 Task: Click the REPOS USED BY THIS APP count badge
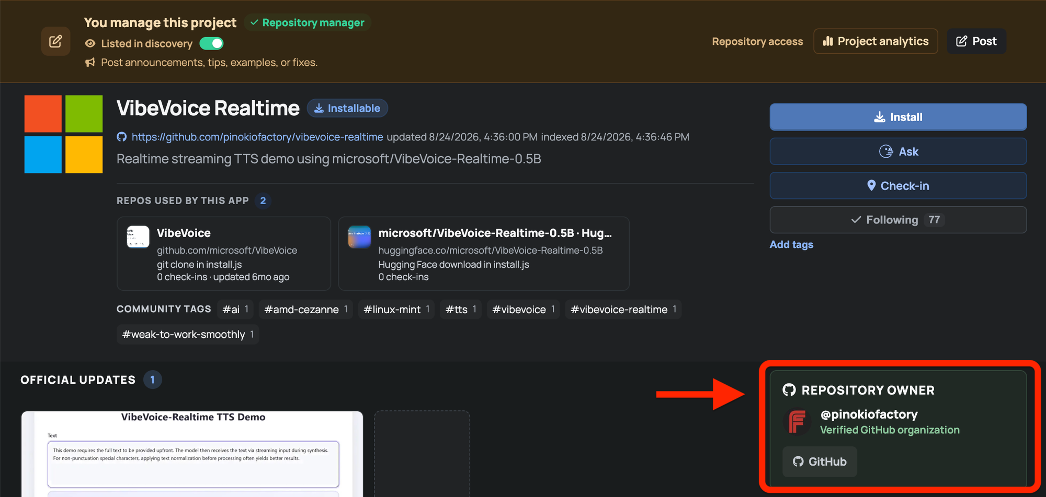pos(263,200)
